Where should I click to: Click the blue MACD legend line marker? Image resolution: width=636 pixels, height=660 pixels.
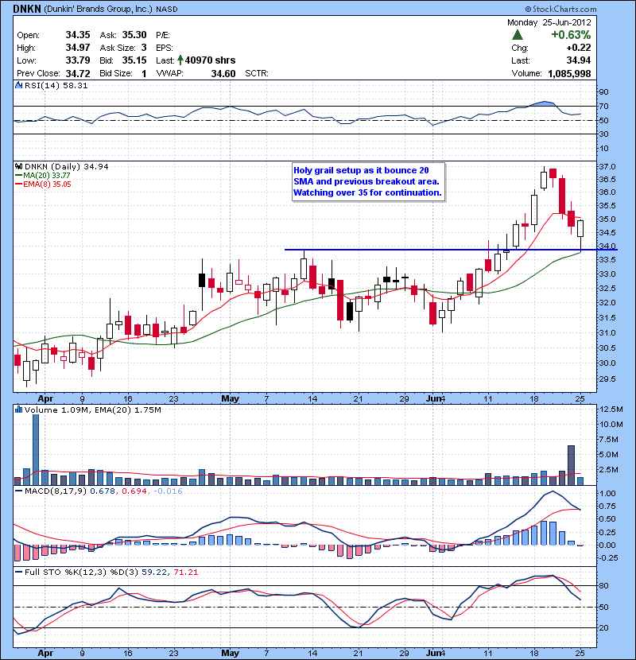tap(19, 491)
